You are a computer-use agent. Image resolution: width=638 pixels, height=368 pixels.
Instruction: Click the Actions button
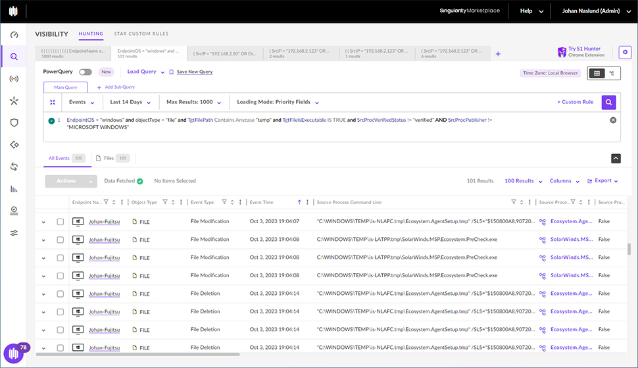coord(71,181)
